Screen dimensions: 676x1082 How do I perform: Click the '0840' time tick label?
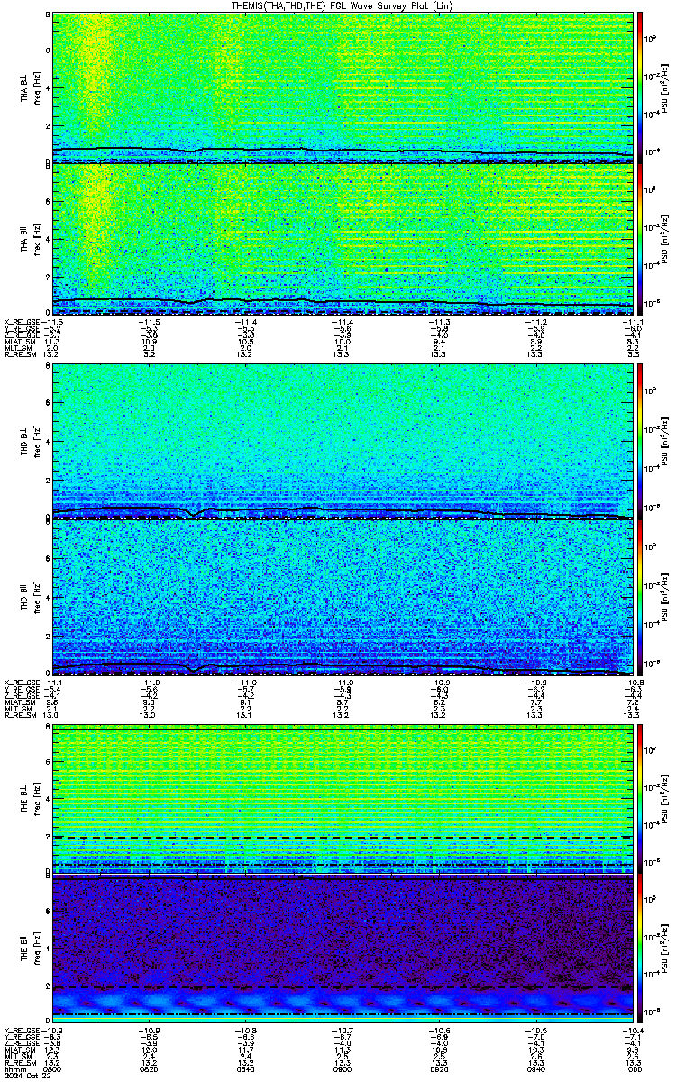click(x=246, y=1068)
